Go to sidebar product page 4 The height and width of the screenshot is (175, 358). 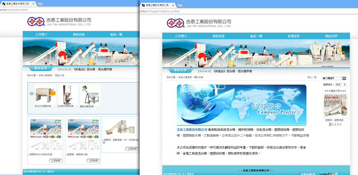[x=338, y=124]
